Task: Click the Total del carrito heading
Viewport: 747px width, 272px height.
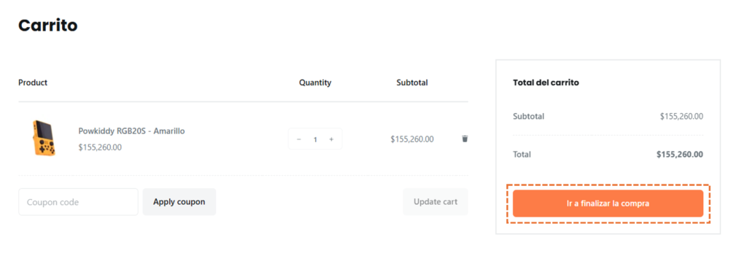Action: coord(546,82)
